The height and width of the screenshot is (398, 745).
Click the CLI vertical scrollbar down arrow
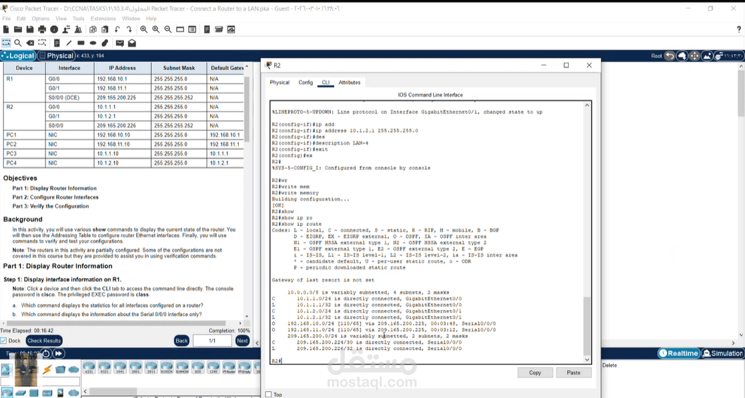[587, 359]
